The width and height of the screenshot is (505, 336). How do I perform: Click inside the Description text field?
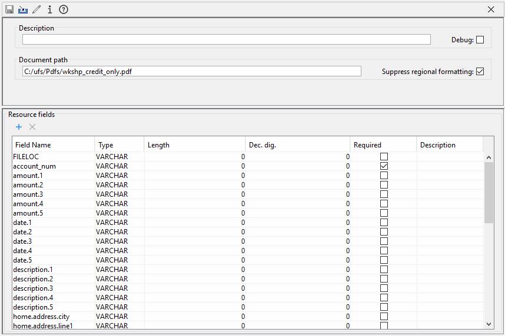tap(226, 39)
